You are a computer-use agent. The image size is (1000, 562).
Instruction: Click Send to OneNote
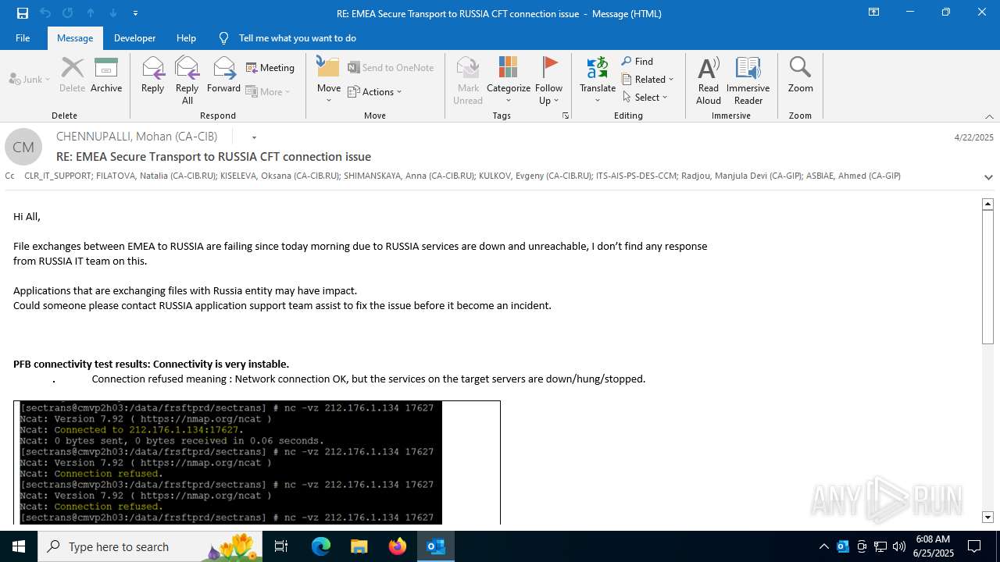pos(391,68)
